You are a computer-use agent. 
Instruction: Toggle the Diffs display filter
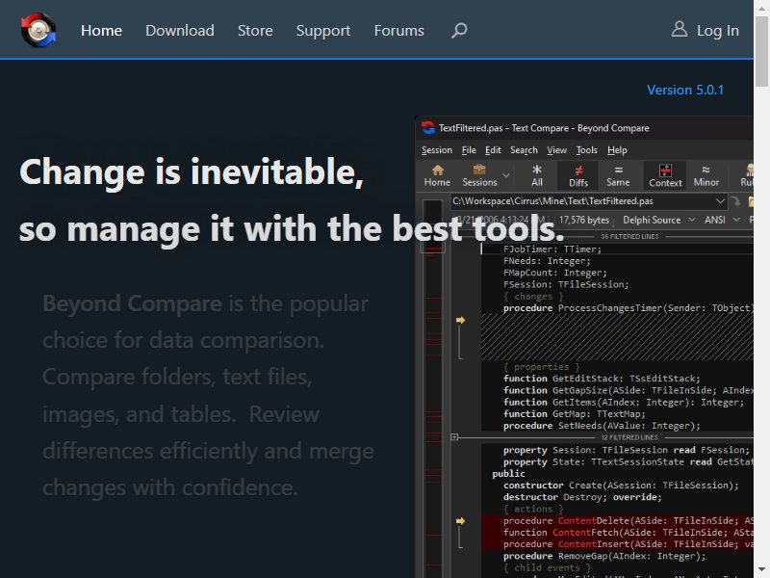click(578, 175)
